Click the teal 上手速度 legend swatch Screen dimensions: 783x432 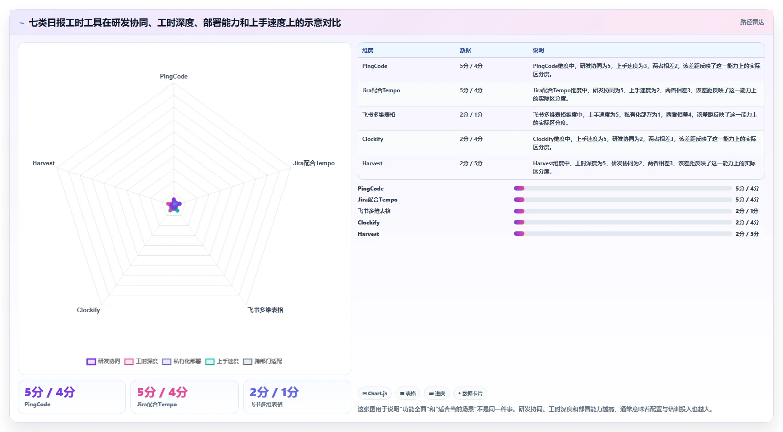click(210, 362)
